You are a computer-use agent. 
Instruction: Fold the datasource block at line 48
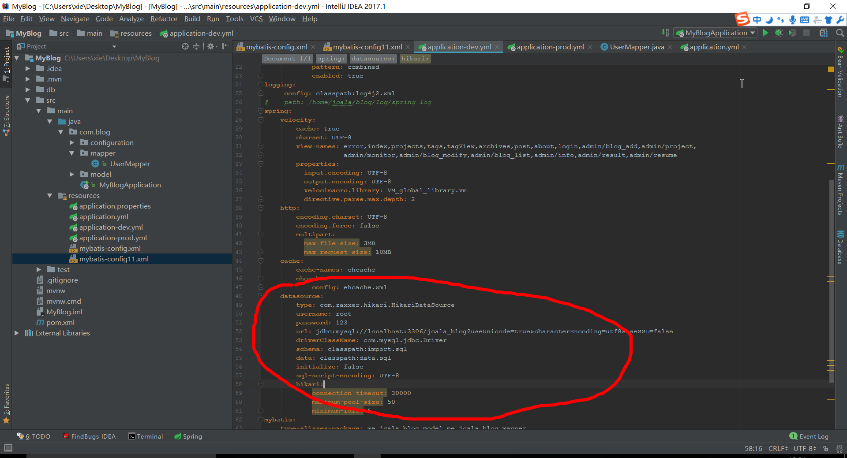tap(261, 296)
